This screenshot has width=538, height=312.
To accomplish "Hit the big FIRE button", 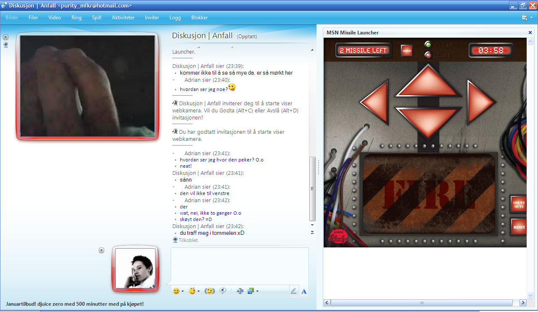I will 429,193.
